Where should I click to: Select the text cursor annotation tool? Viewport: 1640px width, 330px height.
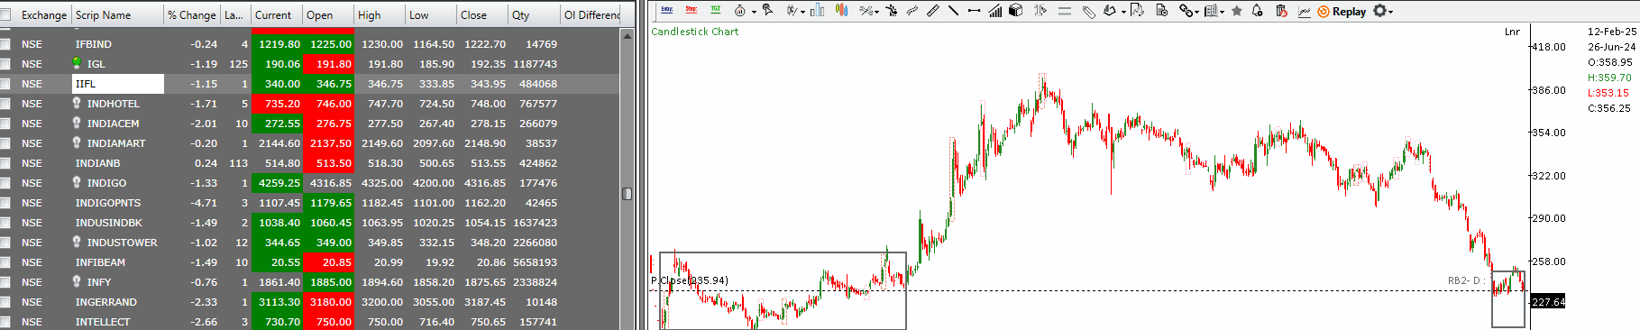pos(1040,10)
